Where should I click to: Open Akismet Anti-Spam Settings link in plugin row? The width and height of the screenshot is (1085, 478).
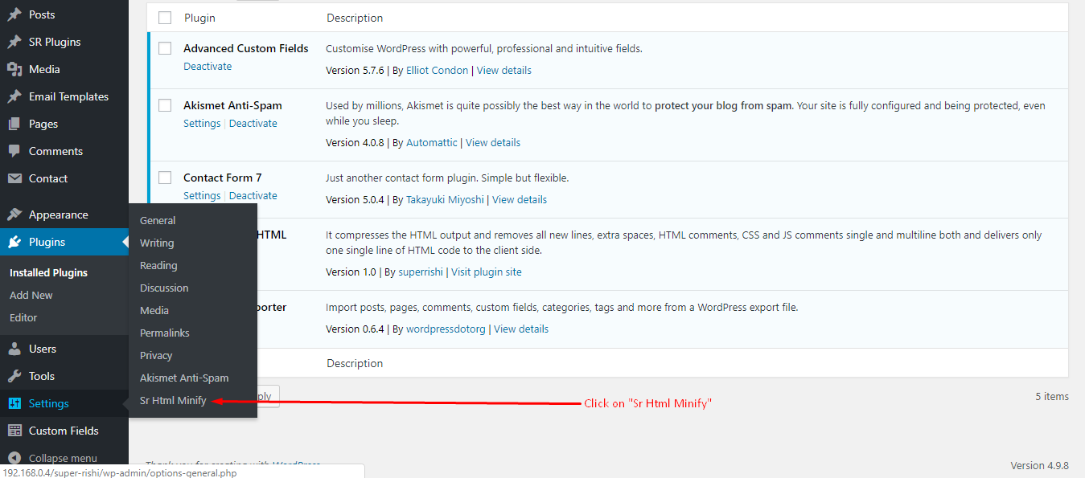point(202,124)
